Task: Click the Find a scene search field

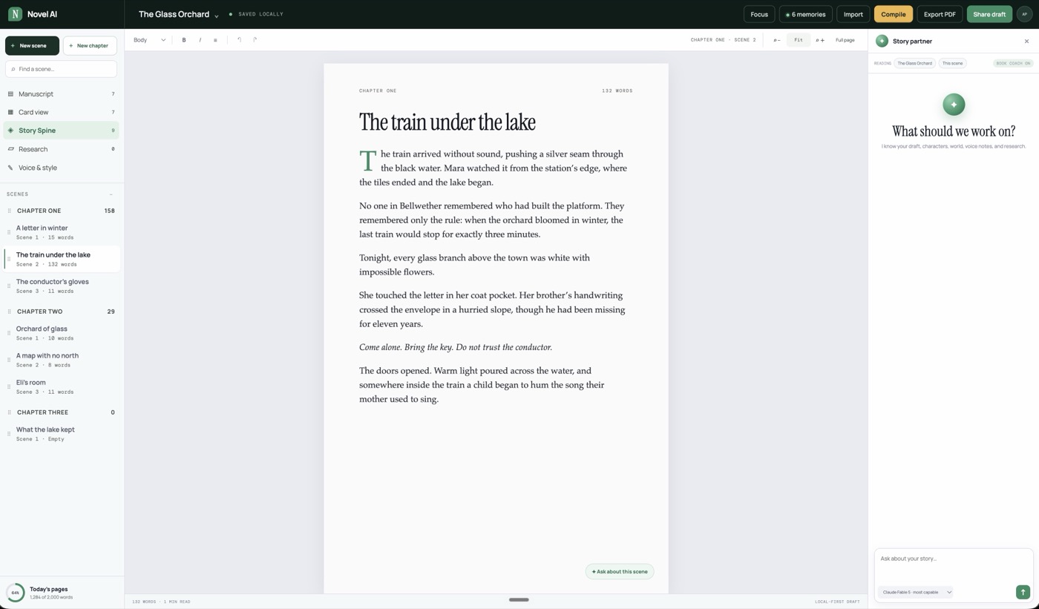Action: pyautogui.click(x=61, y=69)
